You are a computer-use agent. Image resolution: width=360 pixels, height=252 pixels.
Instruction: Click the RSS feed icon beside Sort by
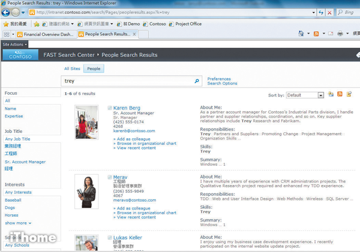point(340,95)
